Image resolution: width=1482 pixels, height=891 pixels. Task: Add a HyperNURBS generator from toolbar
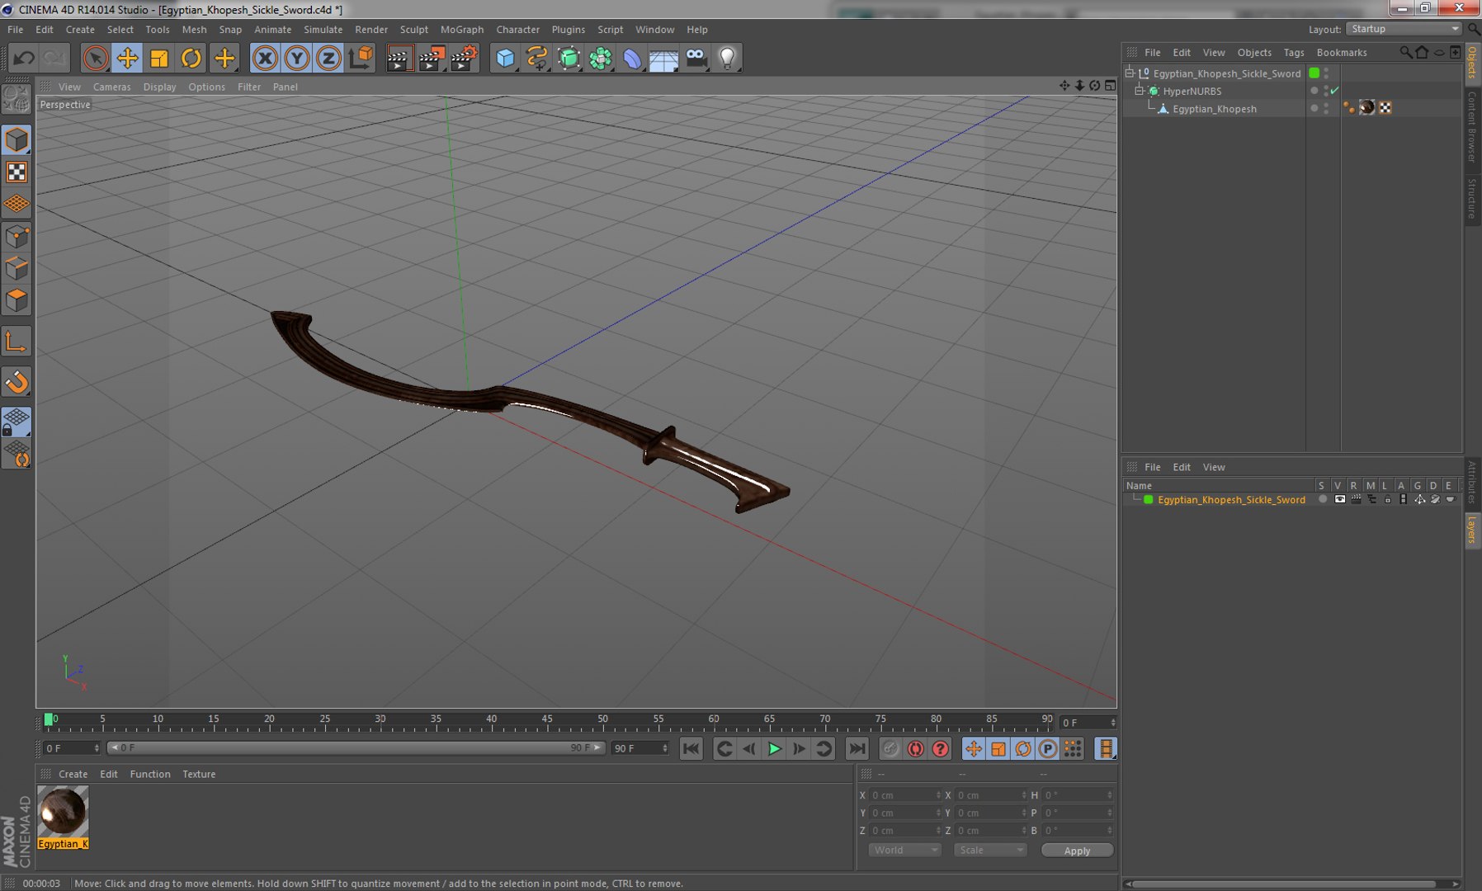coord(569,58)
